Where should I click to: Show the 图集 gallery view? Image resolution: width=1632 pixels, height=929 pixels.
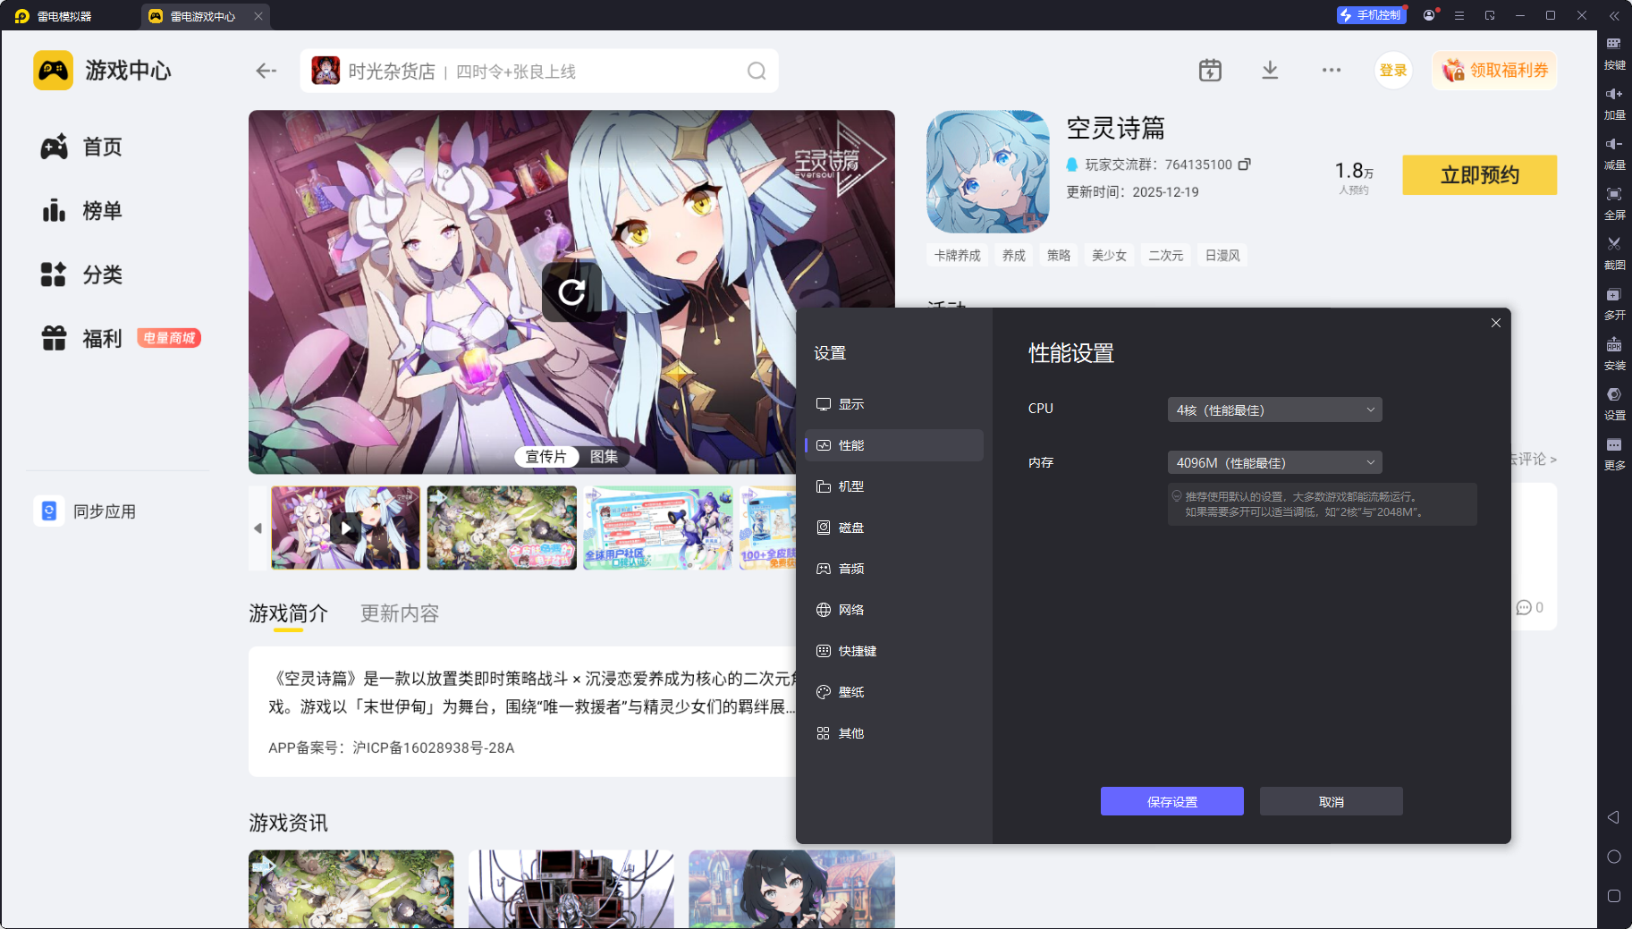(x=604, y=457)
